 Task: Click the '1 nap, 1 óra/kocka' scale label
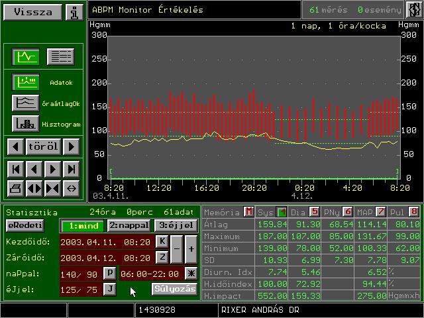click(x=339, y=26)
